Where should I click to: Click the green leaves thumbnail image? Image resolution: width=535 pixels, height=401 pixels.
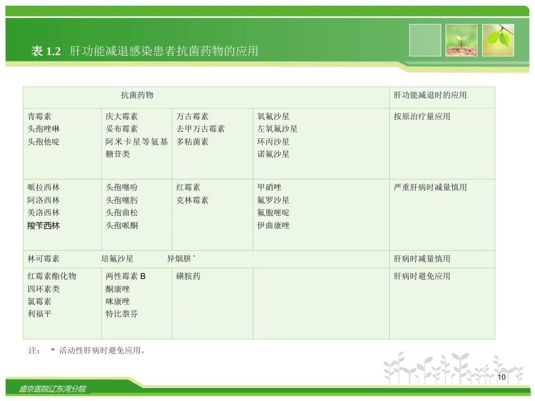point(498,40)
